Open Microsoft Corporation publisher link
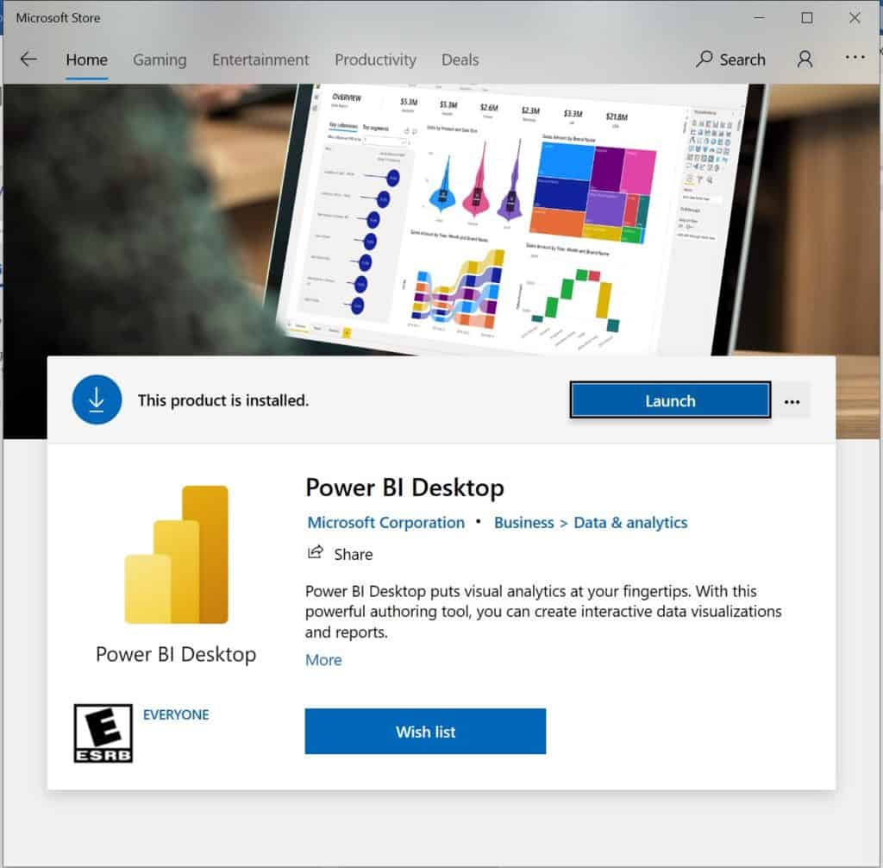This screenshot has height=868, width=883. (385, 523)
